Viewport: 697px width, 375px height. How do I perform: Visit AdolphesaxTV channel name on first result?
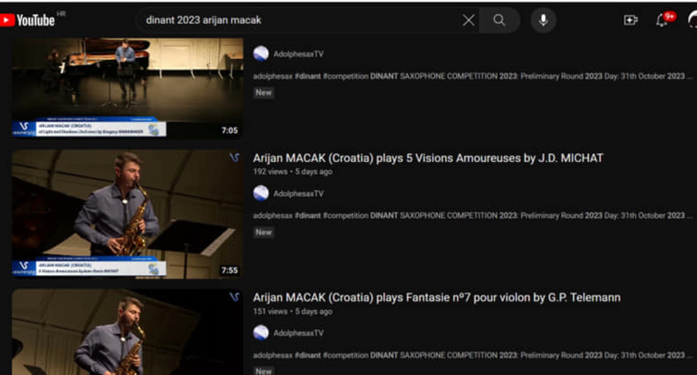[x=298, y=54]
